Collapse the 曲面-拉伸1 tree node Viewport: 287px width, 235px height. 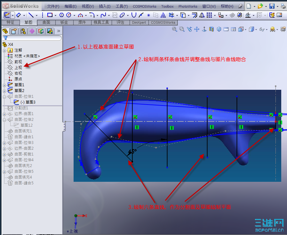(4, 97)
